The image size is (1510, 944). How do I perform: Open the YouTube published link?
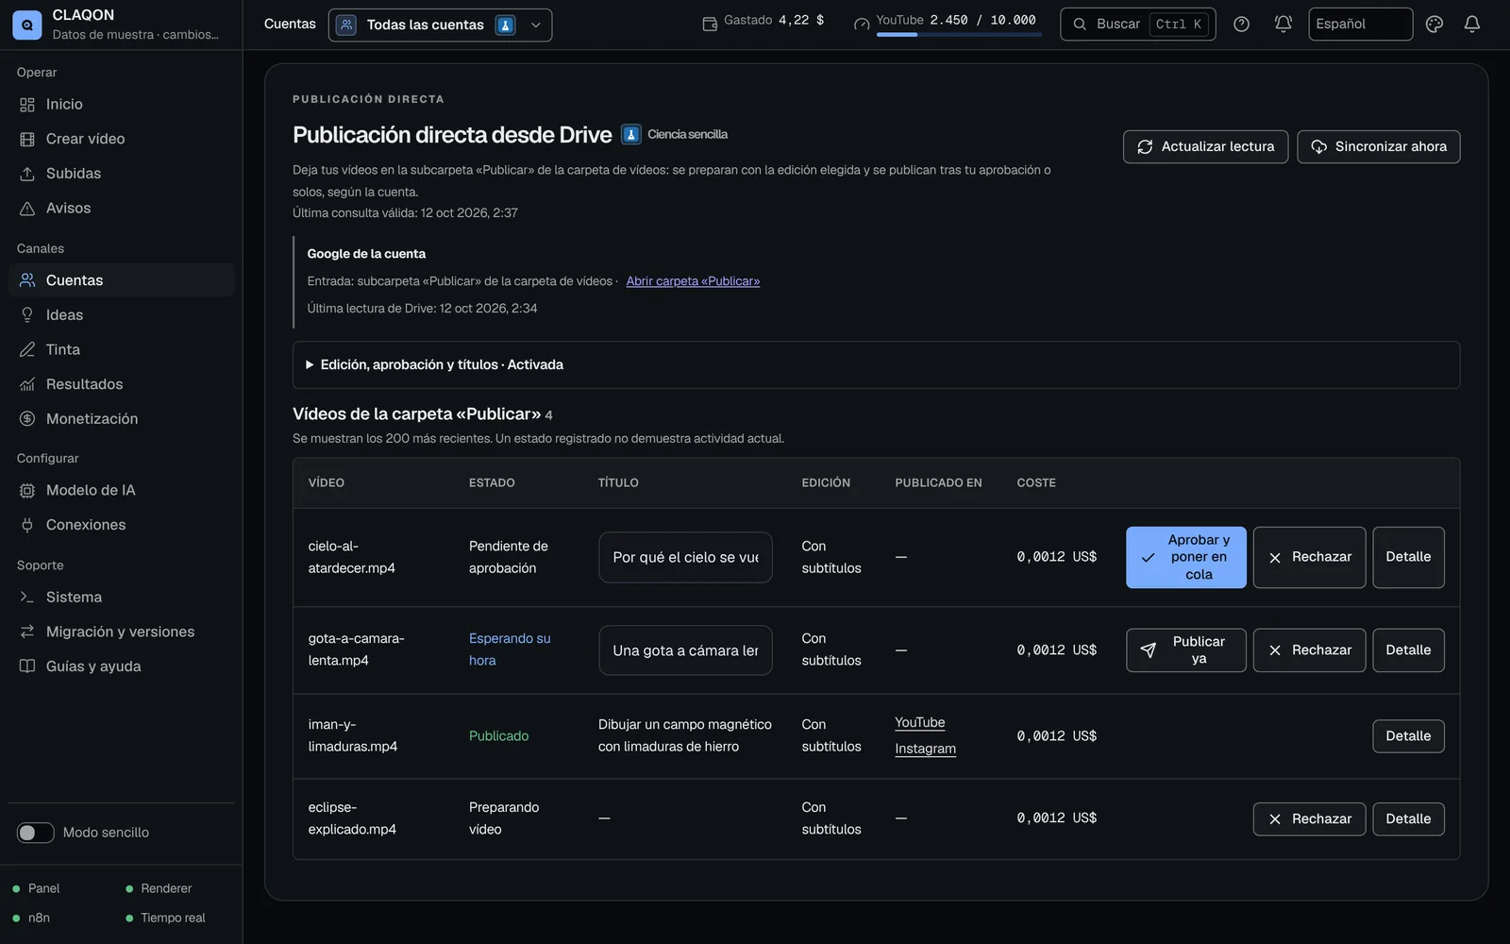click(919, 723)
